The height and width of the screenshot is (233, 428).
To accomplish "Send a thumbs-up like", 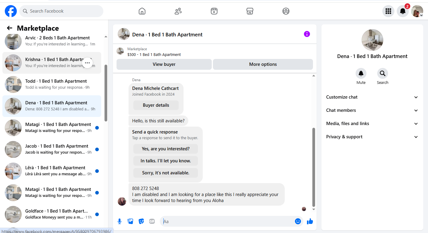I will (310, 222).
